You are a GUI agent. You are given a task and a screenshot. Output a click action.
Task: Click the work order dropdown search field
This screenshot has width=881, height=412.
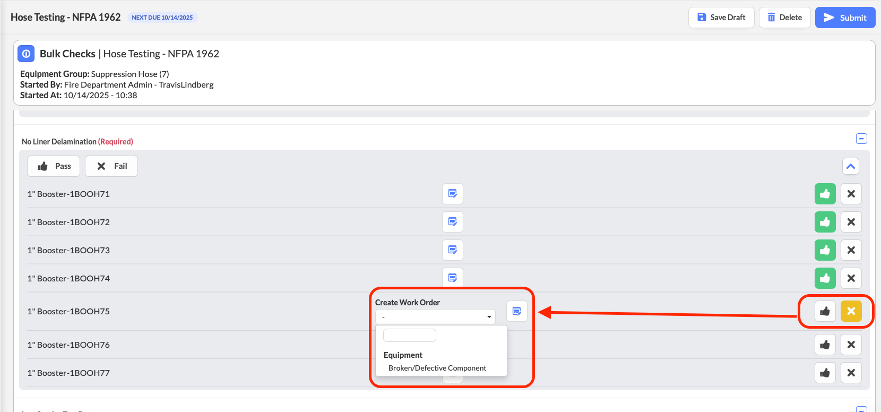coord(409,335)
